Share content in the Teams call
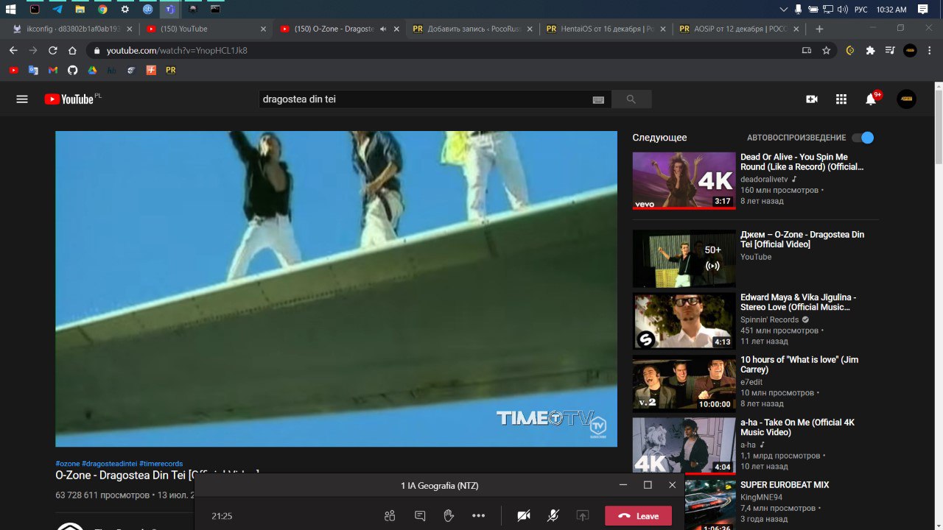Image resolution: width=943 pixels, height=530 pixels. (x=583, y=516)
